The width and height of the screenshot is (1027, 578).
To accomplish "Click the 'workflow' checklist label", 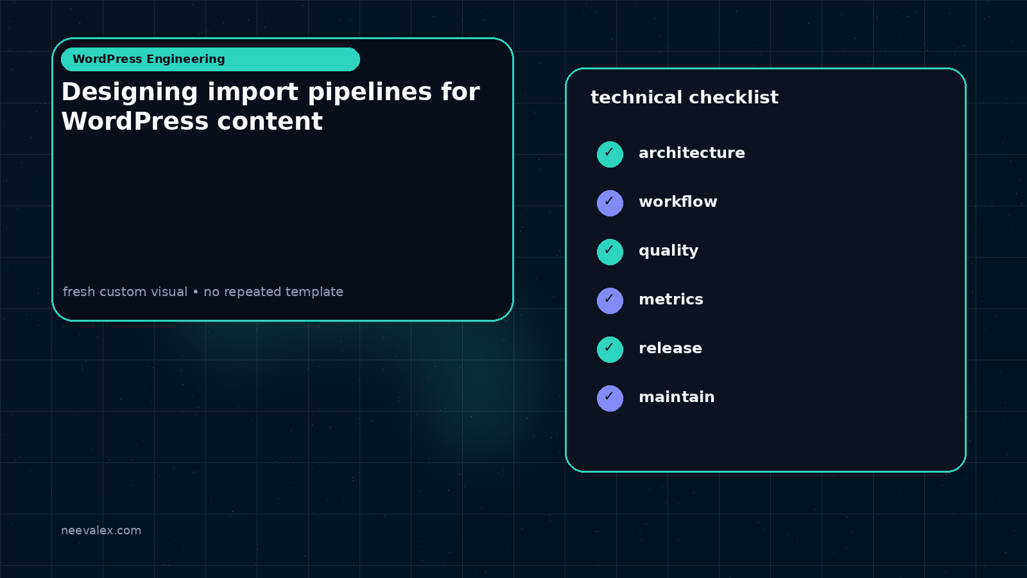I will (x=678, y=202).
